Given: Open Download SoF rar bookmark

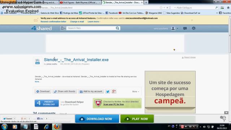Looking at the screenshot, I should click(x=191, y=13).
